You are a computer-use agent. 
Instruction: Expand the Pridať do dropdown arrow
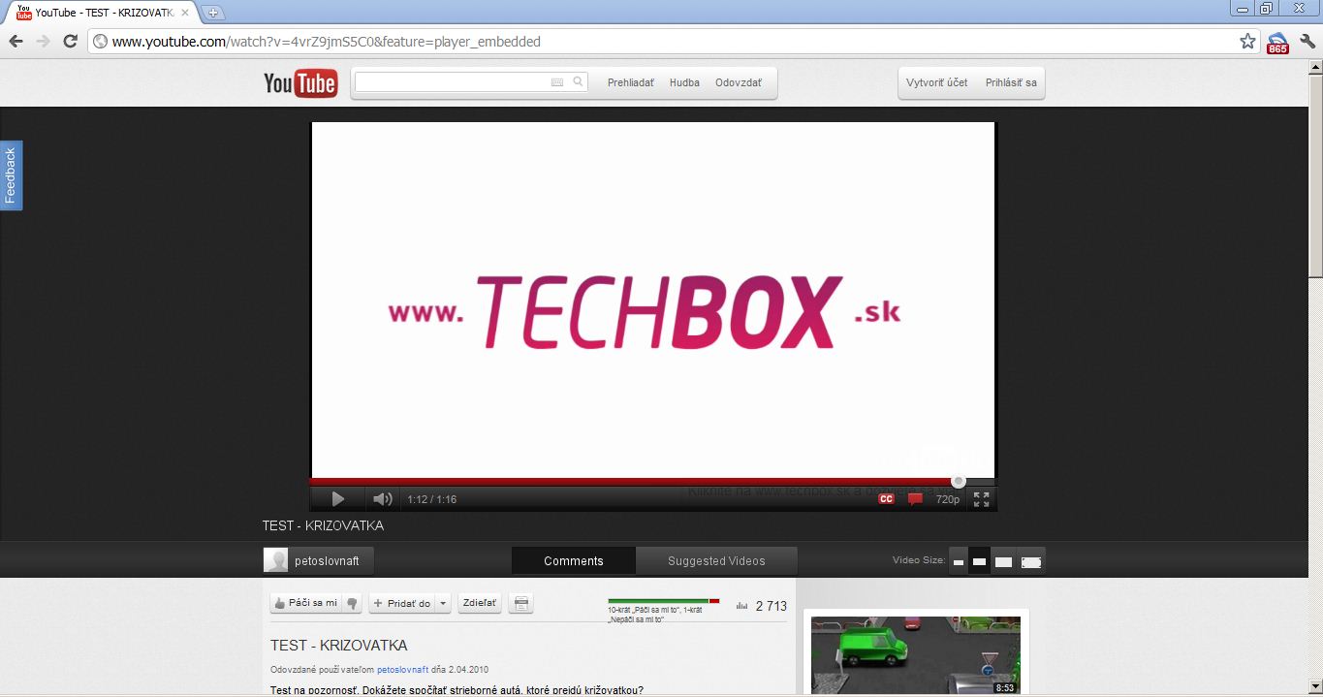pos(443,603)
